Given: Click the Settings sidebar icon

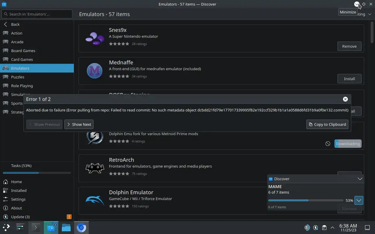Looking at the screenshot, I should point(5,199).
